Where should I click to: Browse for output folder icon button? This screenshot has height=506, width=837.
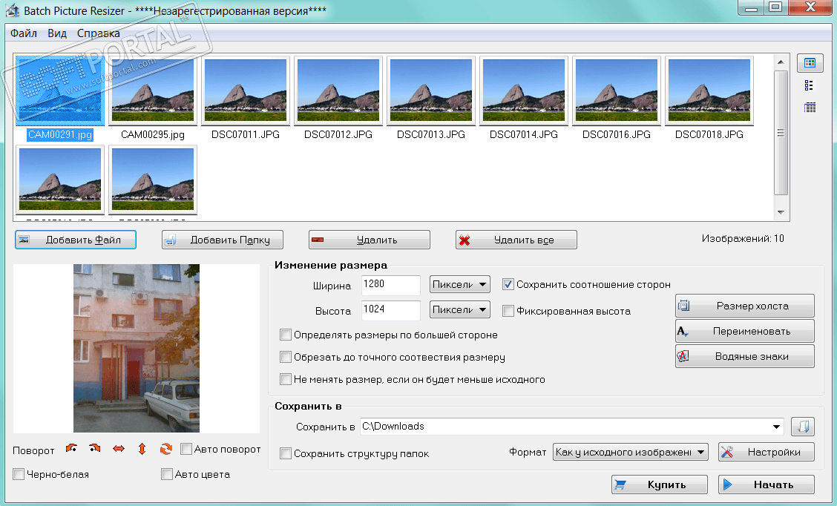pyautogui.click(x=803, y=427)
